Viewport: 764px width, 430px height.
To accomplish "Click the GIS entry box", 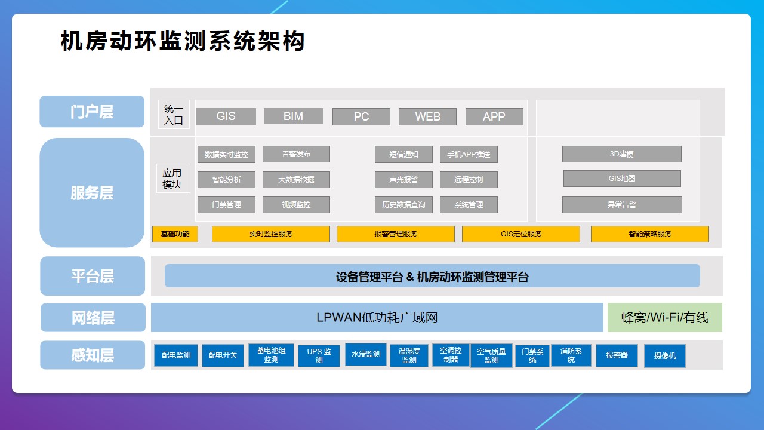I will pyautogui.click(x=226, y=116).
